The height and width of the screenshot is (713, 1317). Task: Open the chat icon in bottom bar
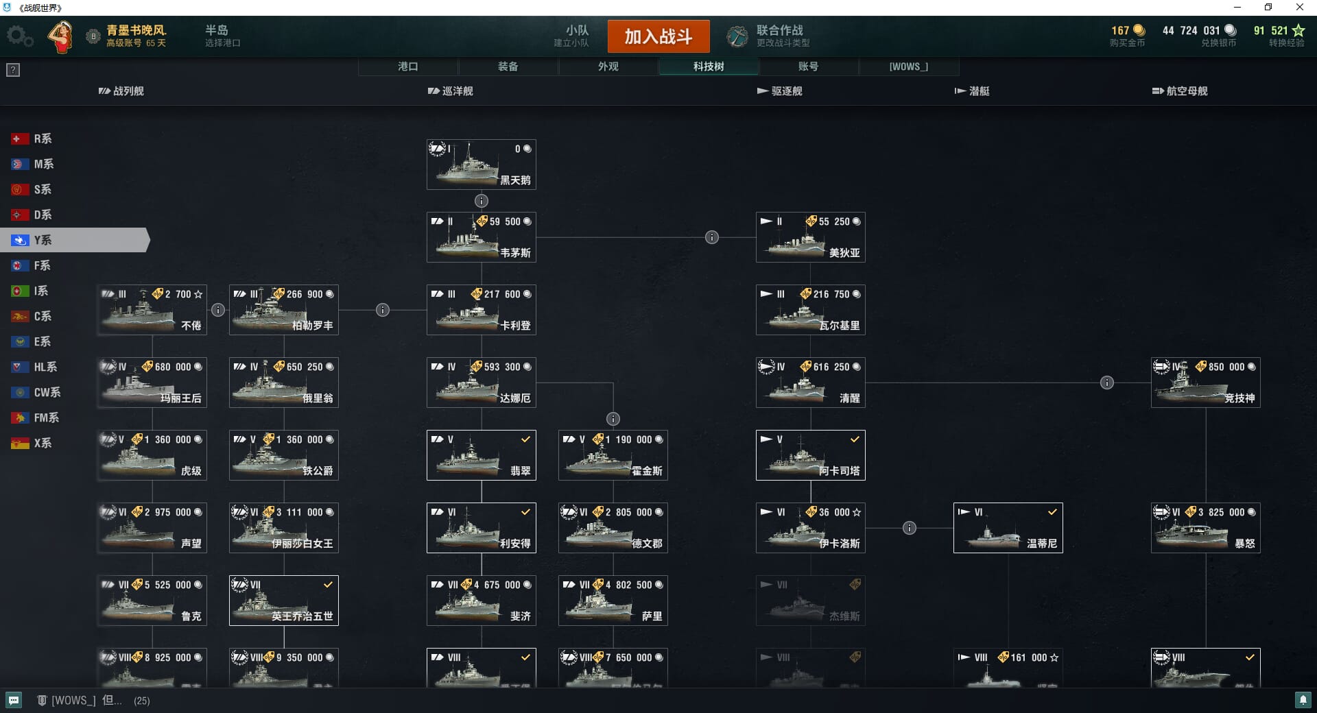(14, 700)
